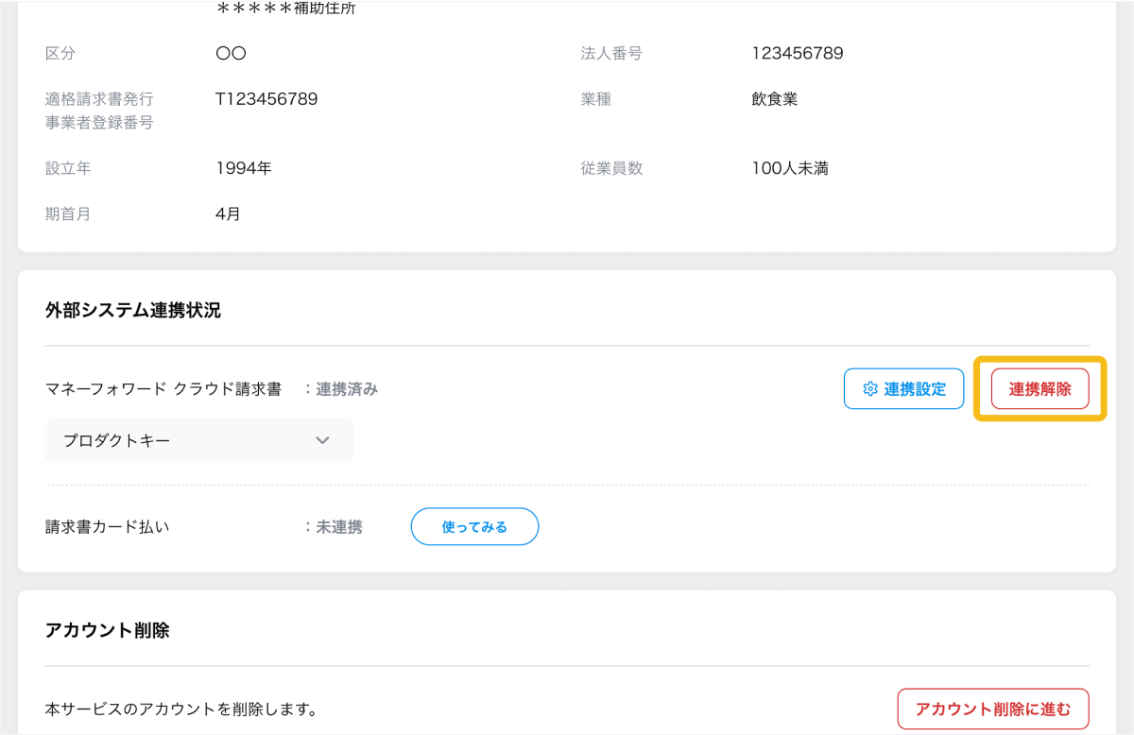Screen dimensions: 1134x735
Task: Open the プロダクトキー dropdown label
Action: click(x=116, y=440)
